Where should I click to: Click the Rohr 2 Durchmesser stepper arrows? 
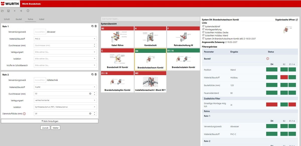tap(95, 93)
